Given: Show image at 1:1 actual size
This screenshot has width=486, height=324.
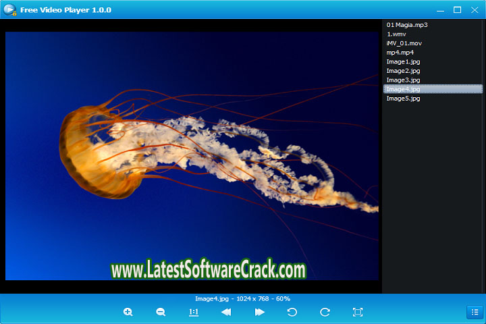Looking at the screenshot, I should tap(194, 312).
